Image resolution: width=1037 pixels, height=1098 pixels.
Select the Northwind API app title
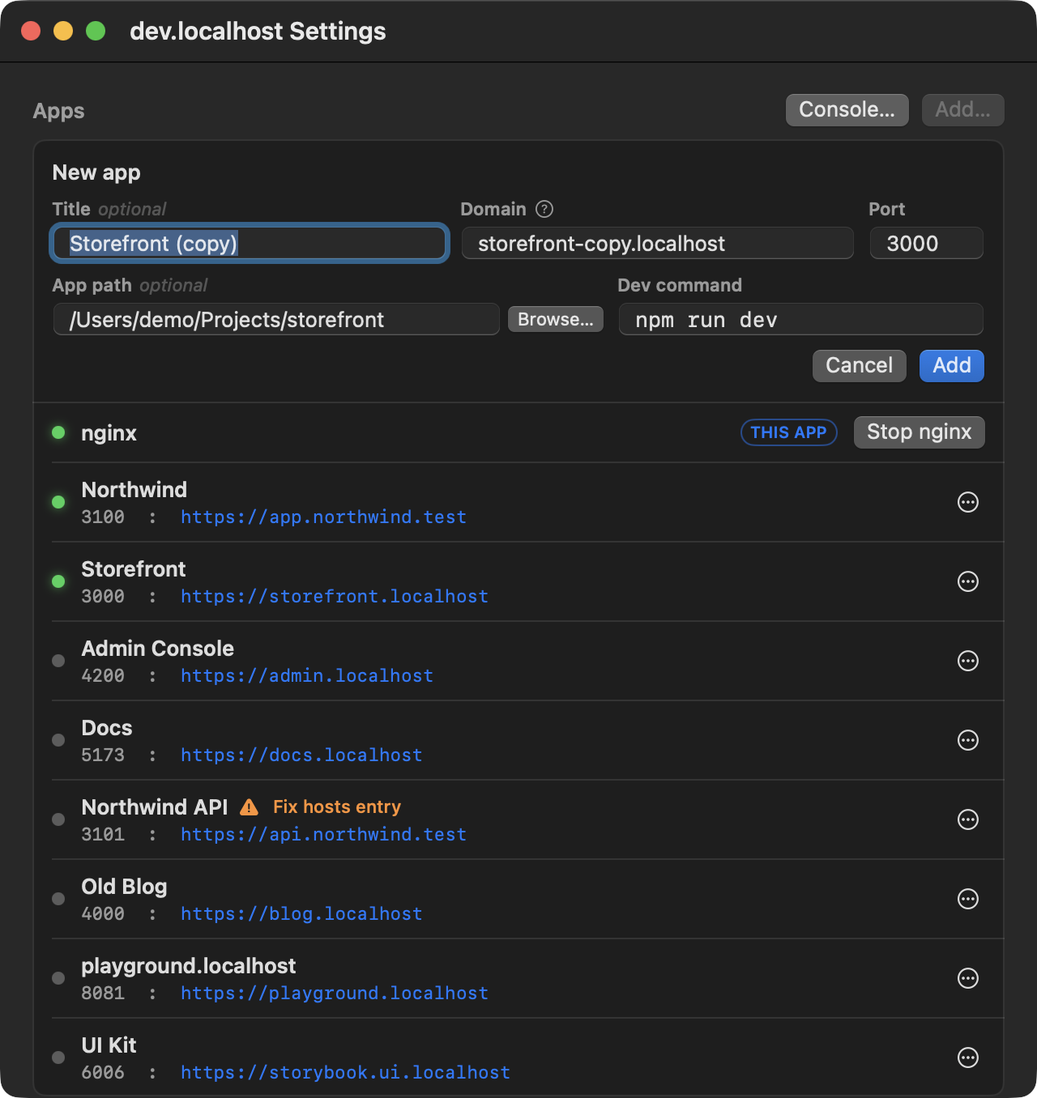pyautogui.click(x=155, y=807)
